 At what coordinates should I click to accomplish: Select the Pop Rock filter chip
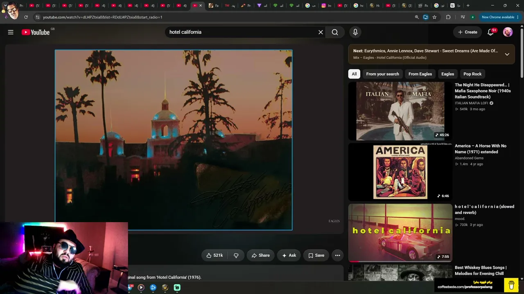pos(472,74)
